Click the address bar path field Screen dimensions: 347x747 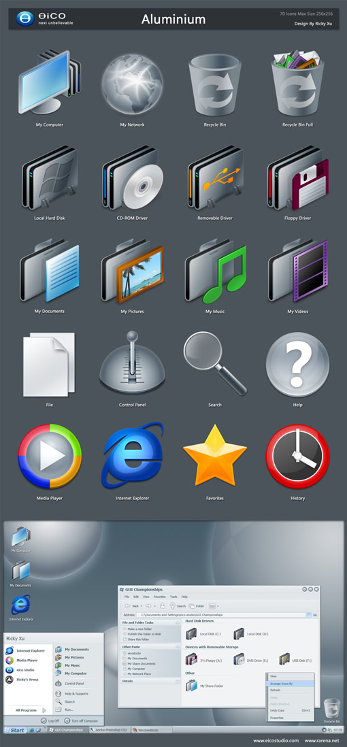220,615
